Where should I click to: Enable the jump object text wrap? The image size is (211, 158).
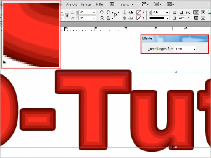(203, 18)
